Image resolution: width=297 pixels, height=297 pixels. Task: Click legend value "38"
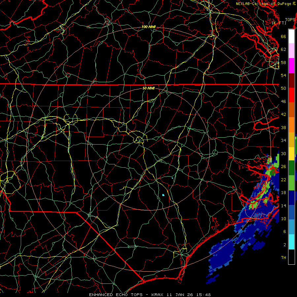pos(283,127)
